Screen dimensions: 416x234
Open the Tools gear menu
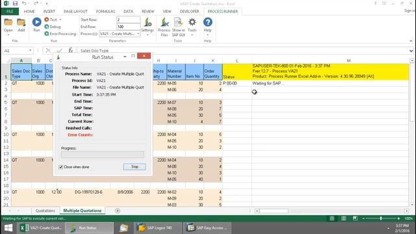pyautogui.click(x=192, y=27)
